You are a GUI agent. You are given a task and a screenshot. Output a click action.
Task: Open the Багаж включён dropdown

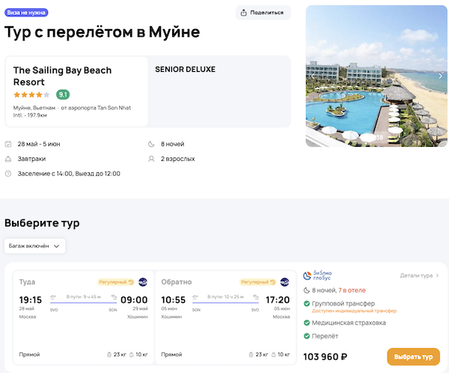tap(35, 246)
